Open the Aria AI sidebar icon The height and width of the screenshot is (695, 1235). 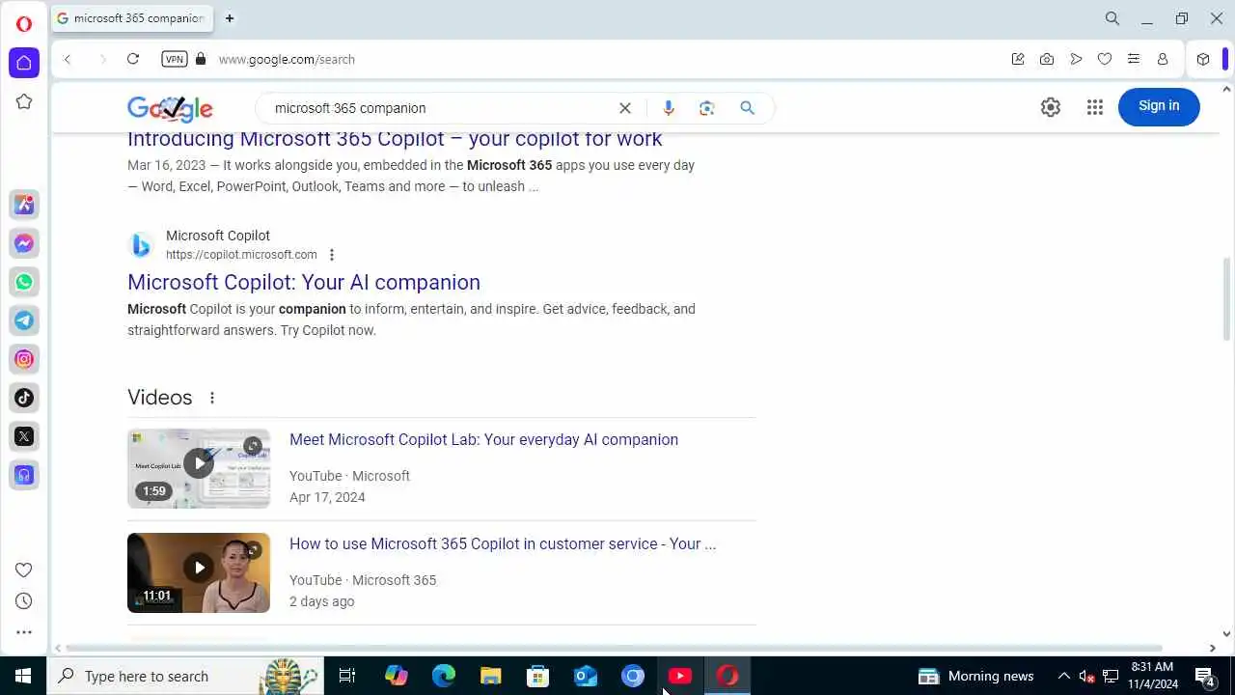point(24,205)
